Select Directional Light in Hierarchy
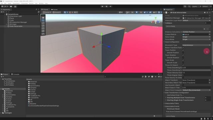The width and height of the screenshot is (213, 120). (16, 16)
